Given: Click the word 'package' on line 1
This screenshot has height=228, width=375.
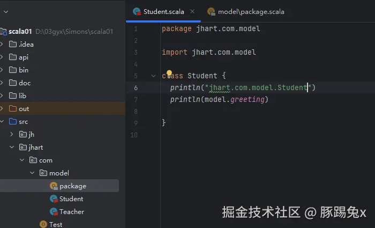Looking at the screenshot, I should 176,29.
